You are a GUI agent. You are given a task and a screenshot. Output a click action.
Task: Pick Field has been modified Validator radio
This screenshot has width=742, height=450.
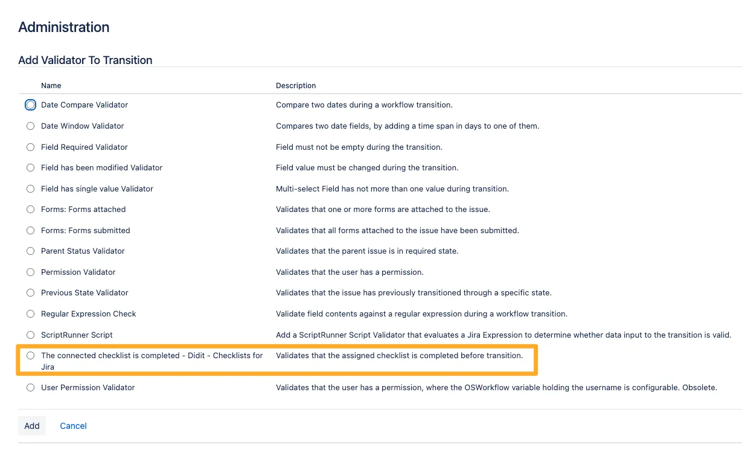[x=30, y=168]
